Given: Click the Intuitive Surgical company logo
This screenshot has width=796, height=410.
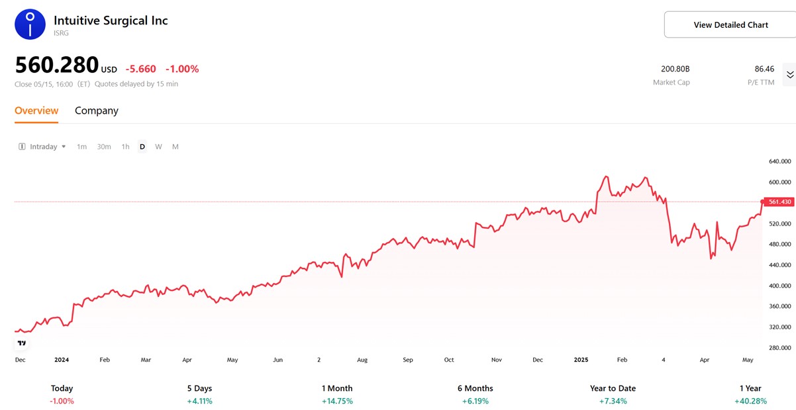Looking at the screenshot, I should 30,24.
